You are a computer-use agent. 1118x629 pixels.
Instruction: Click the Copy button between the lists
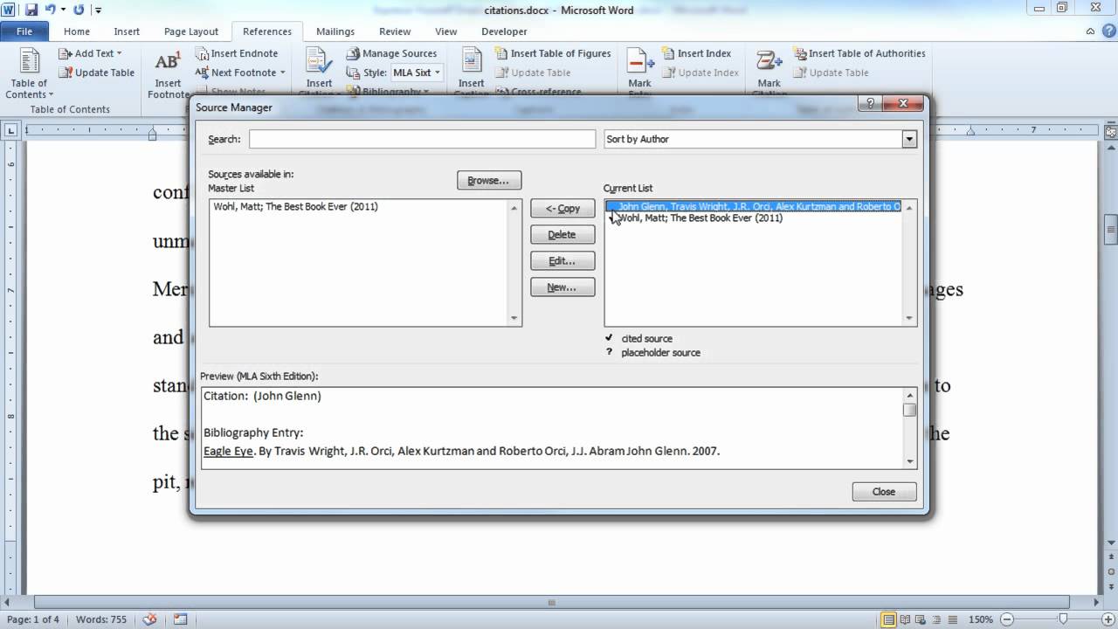pyautogui.click(x=562, y=208)
